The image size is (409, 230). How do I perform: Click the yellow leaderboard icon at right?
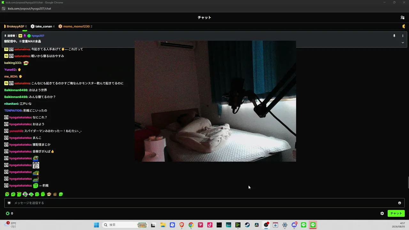point(404,27)
